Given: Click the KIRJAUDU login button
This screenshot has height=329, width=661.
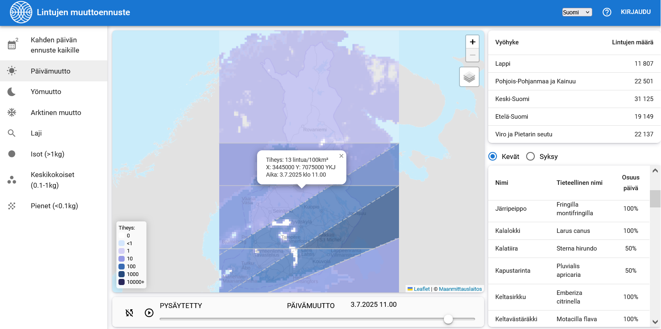Looking at the screenshot, I should (635, 12).
